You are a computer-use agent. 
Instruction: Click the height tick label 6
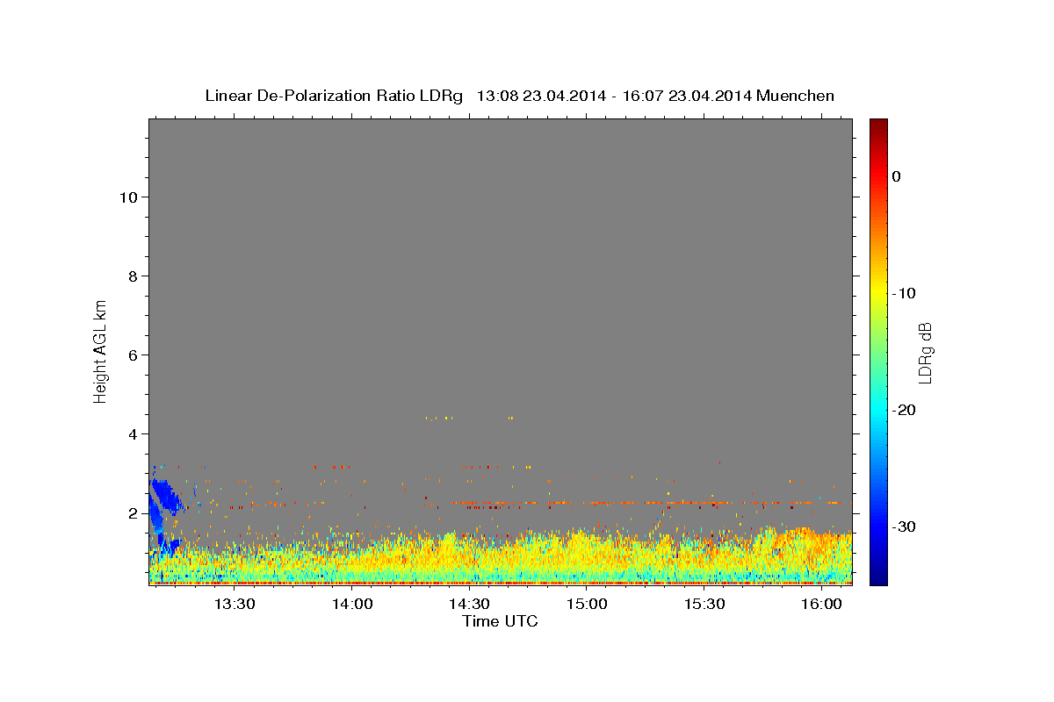coord(132,355)
